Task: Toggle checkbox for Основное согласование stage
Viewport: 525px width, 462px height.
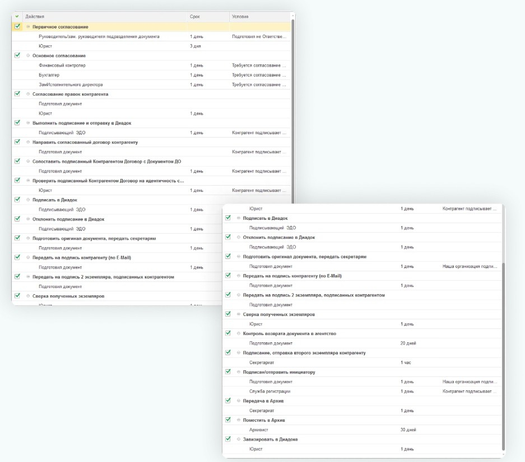Action: 17,55
